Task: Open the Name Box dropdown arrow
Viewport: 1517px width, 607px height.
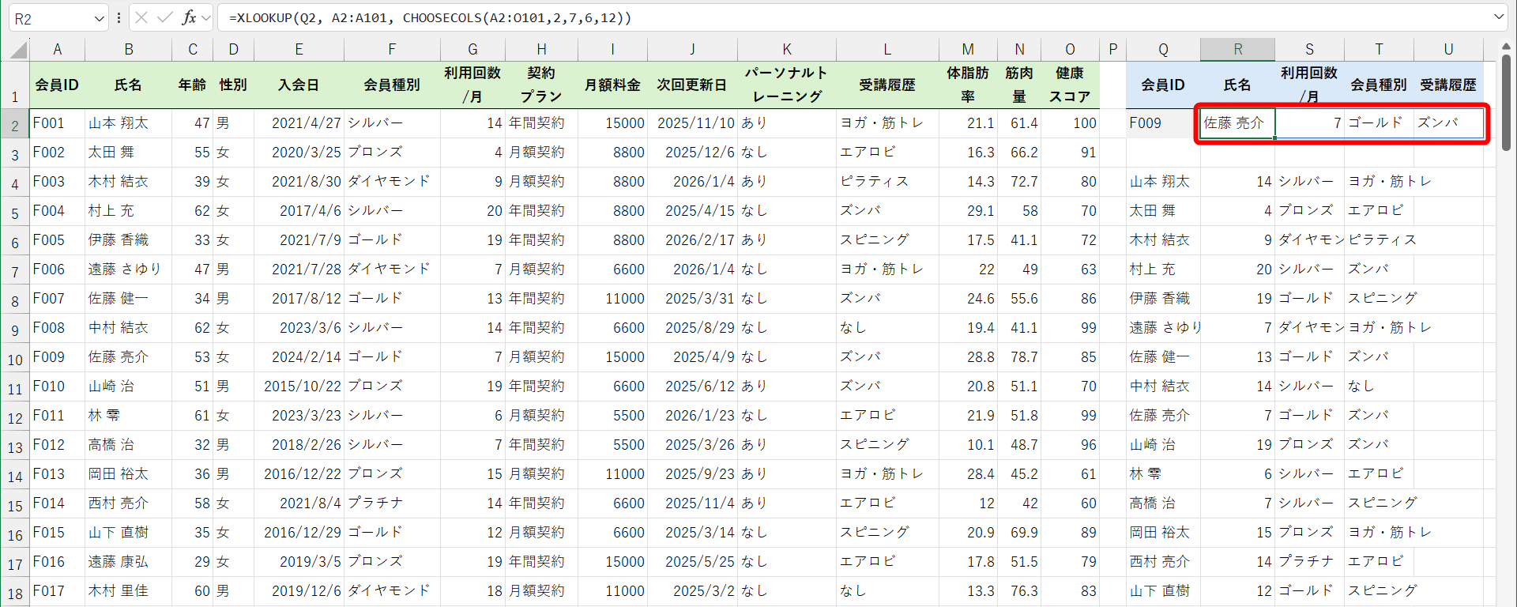Action: (99, 18)
